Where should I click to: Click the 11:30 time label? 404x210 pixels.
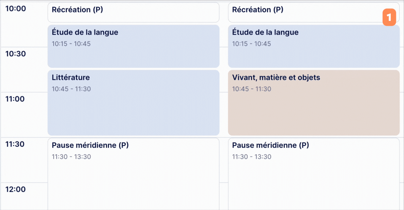(x=15, y=144)
